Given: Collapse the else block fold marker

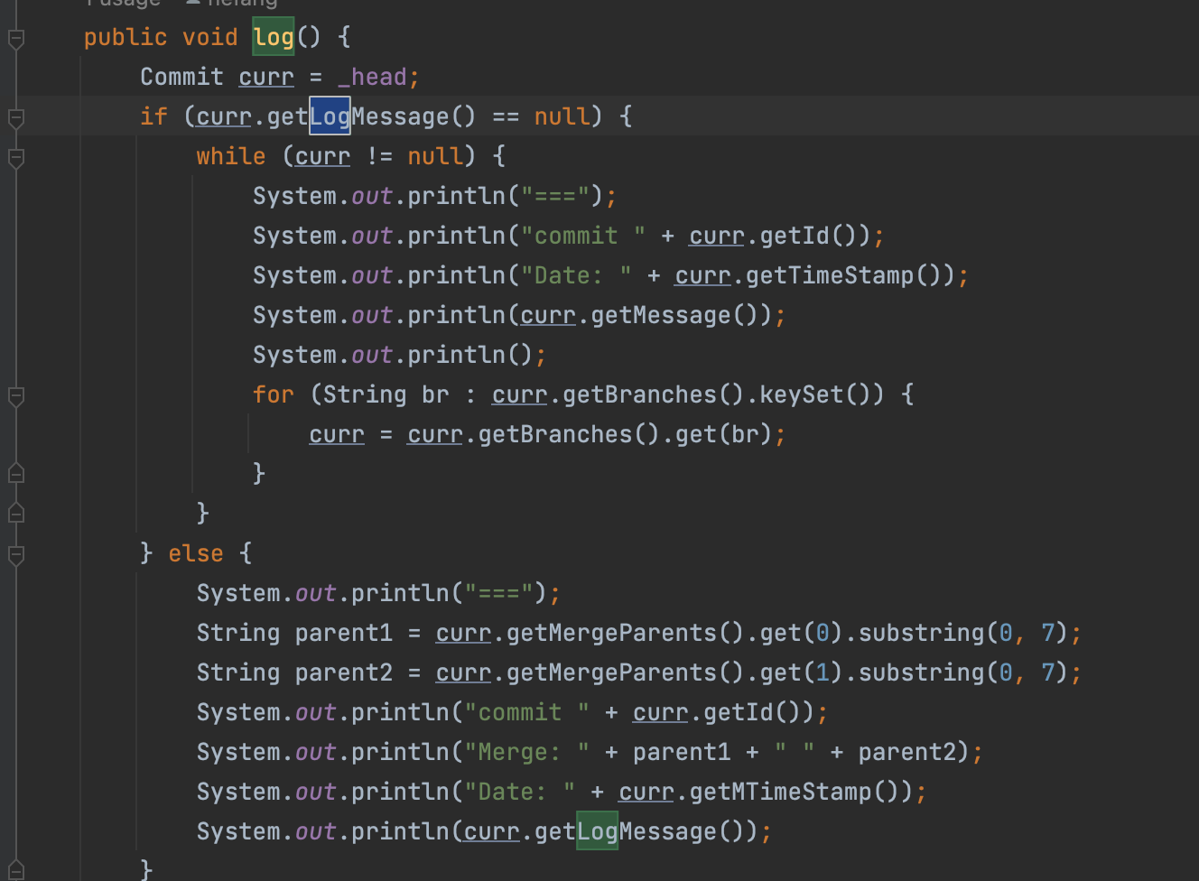Looking at the screenshot, I should pyautogui.click(x=15, y=554).
